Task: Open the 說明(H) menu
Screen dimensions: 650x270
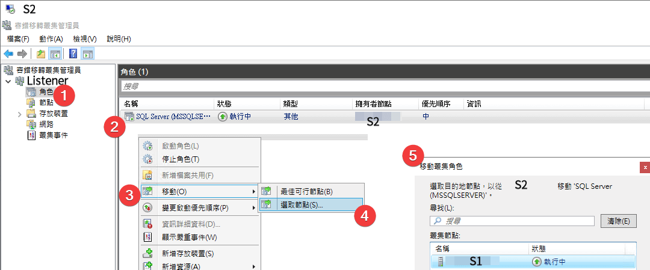Action: click(119, 39)
